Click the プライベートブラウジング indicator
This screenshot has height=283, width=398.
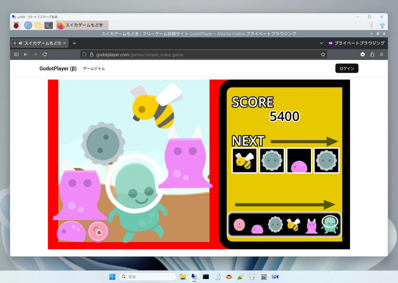tap(356, 43)
